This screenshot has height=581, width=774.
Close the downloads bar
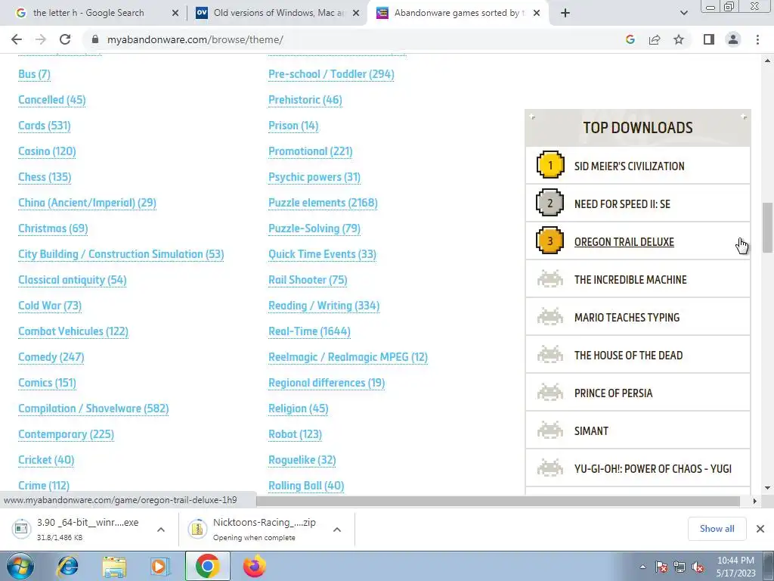(x=760, y=529)
